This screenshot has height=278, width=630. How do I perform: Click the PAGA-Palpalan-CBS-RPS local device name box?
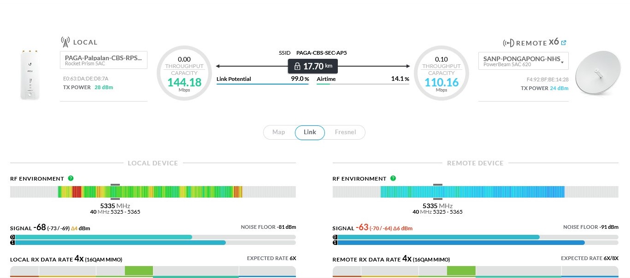(x=104, y=60)
